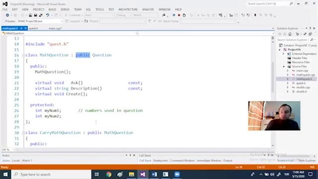Click the editor vertical scrollbar thumb
The image size is (318, 179).
pos(273,77)
